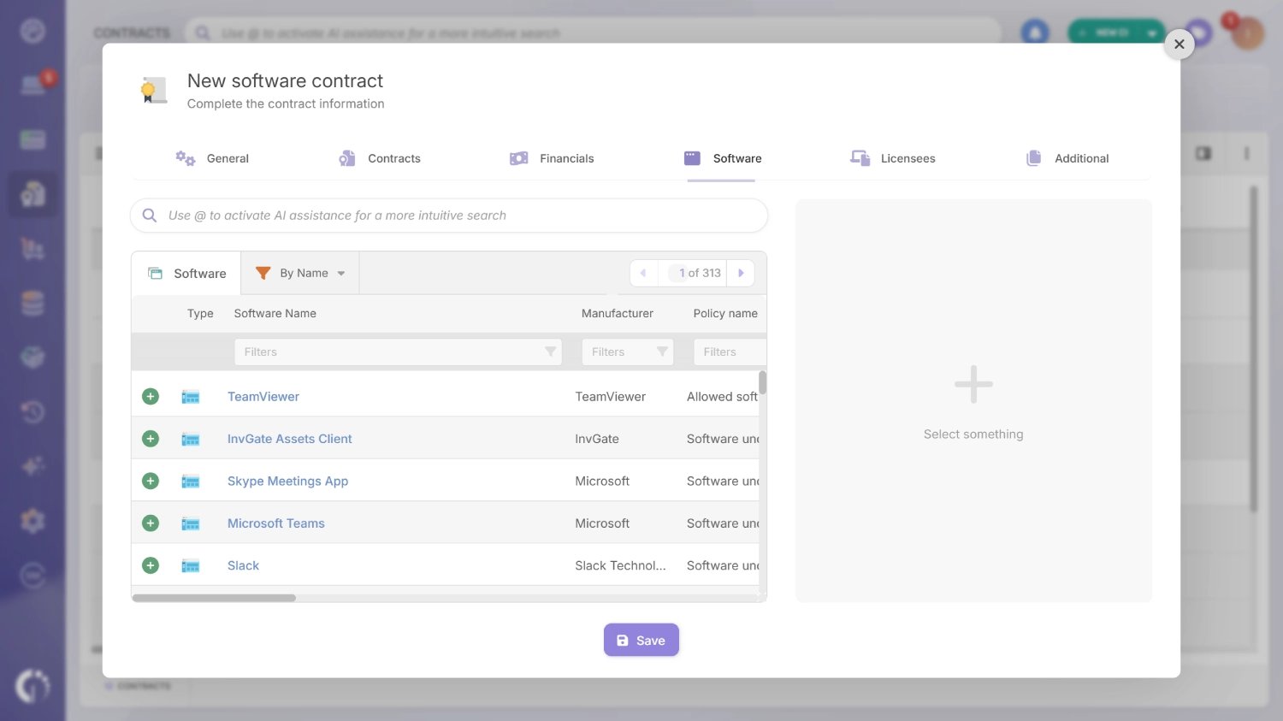1283x721 pixels.
Task: Add Microsoft Teams via plus icon
Action: coord(151,523)
